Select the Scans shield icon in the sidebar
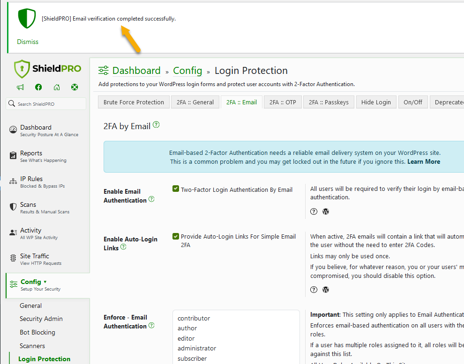 [14, 206]
